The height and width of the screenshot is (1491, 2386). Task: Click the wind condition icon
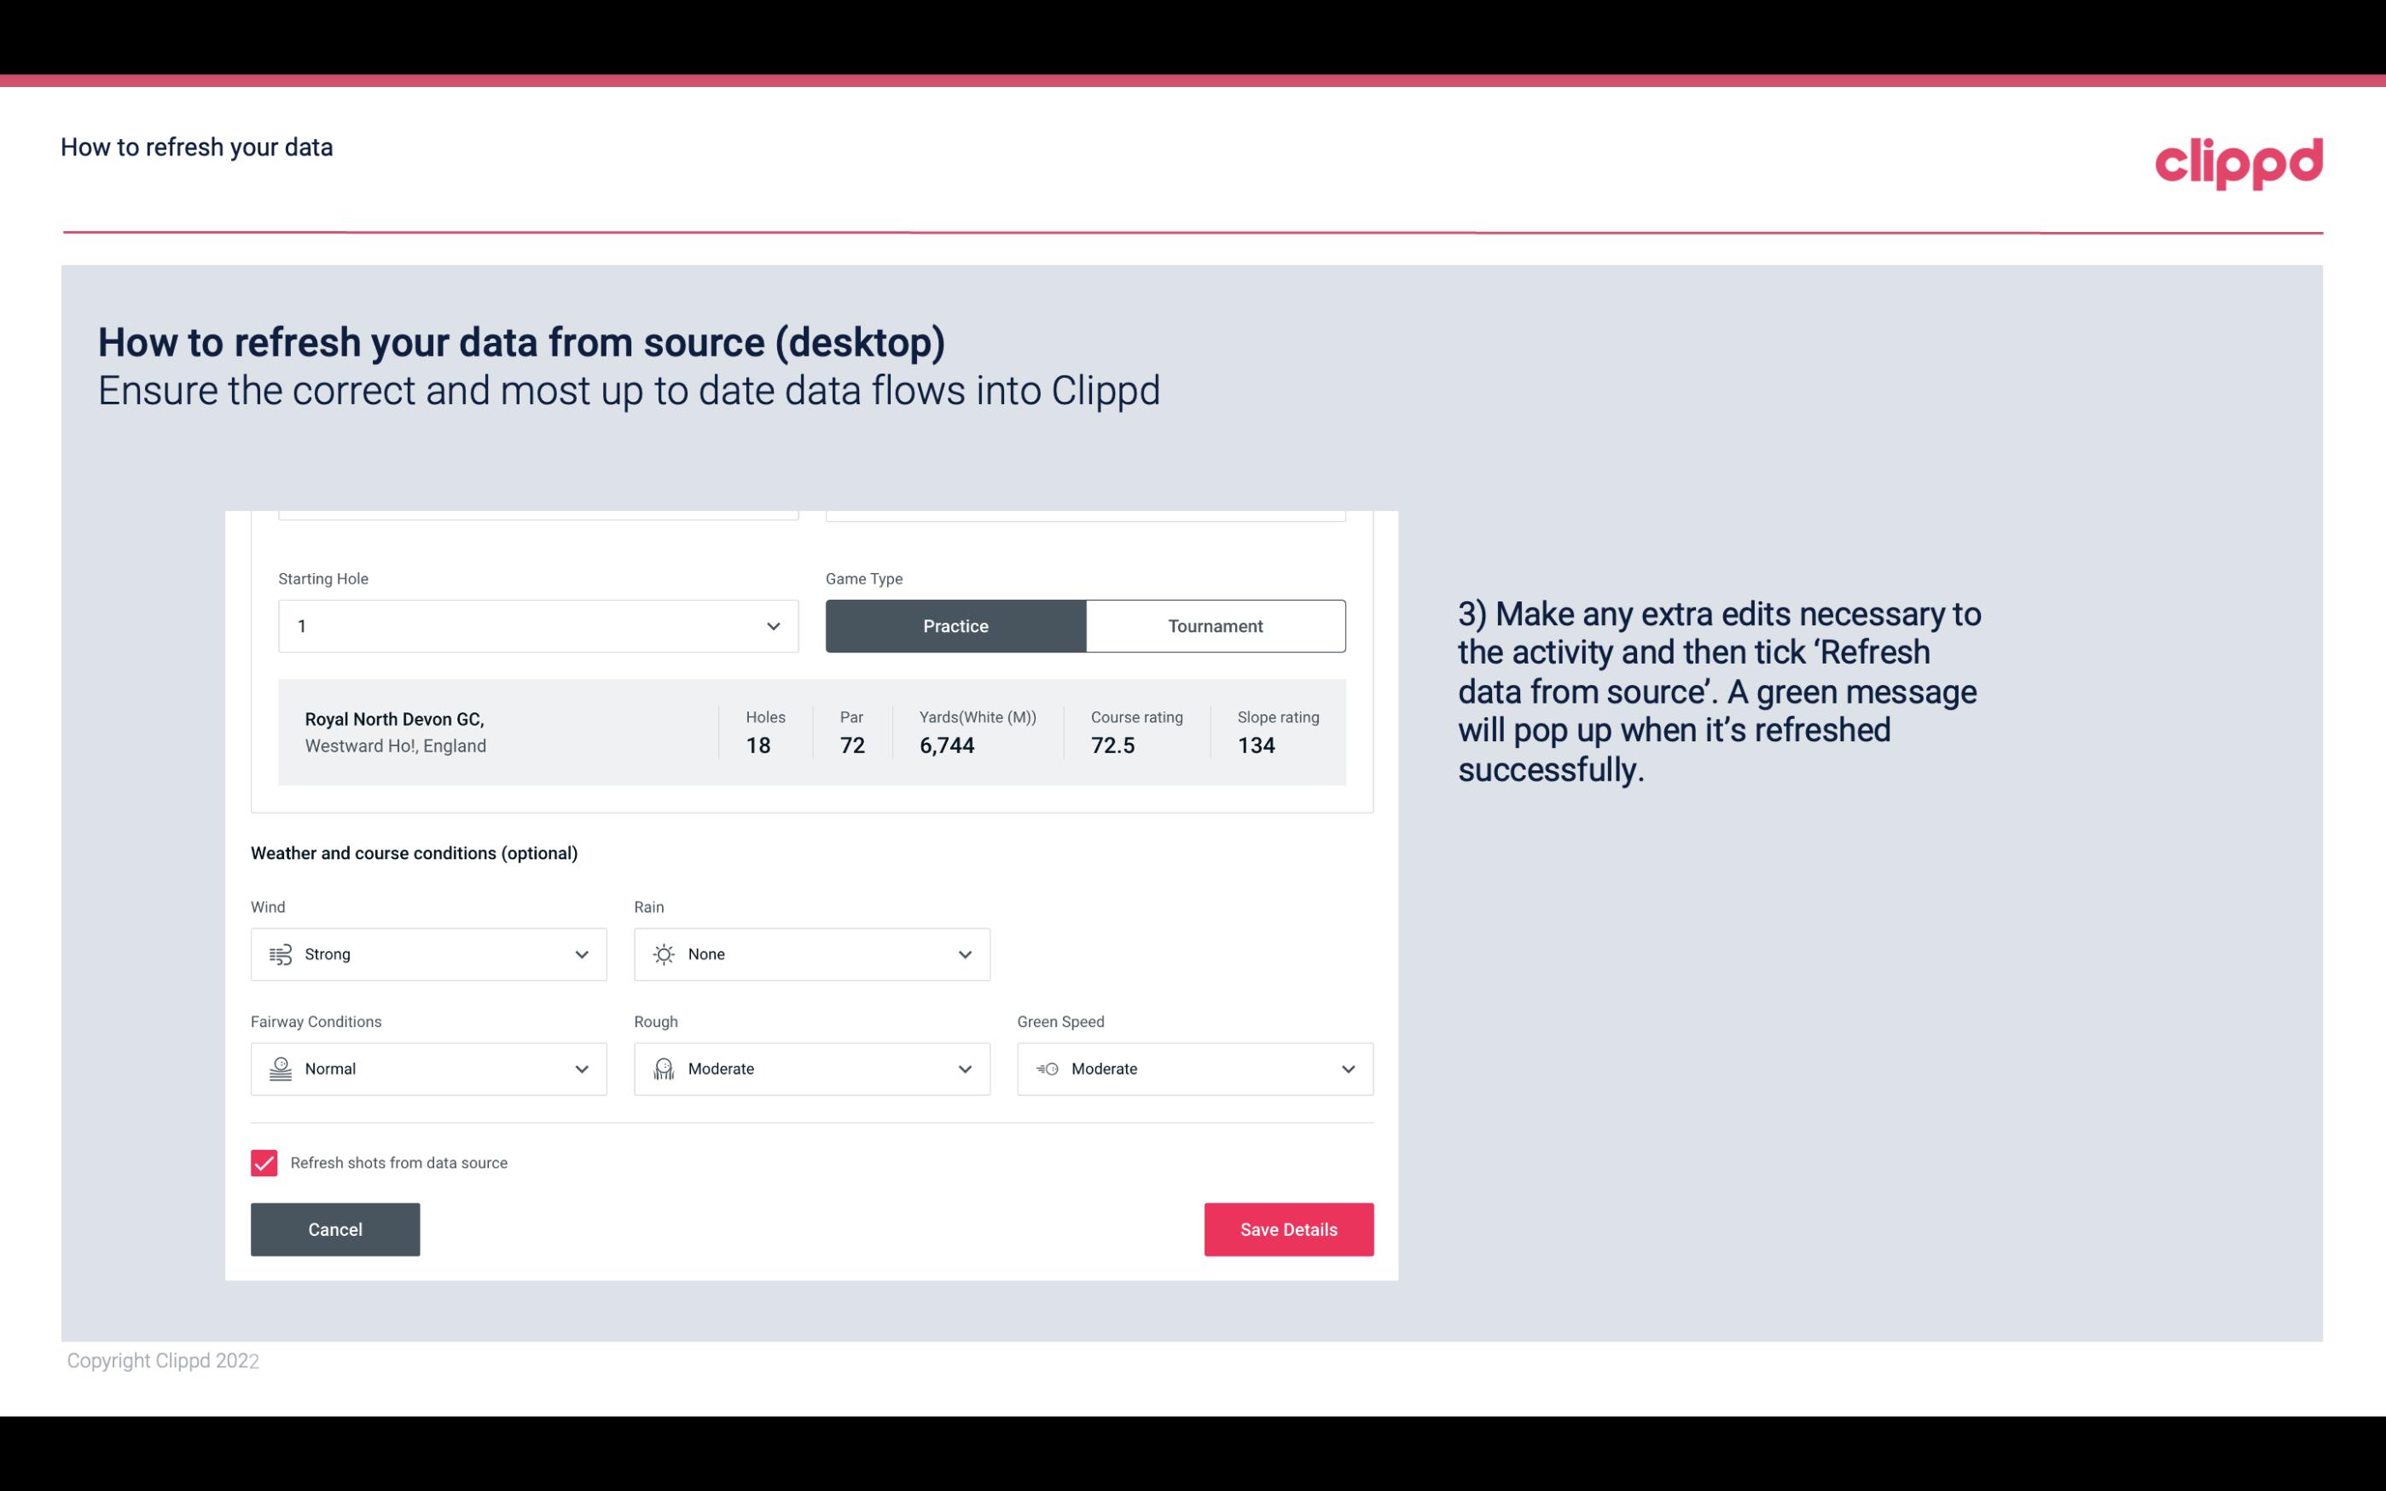(278, 954)
